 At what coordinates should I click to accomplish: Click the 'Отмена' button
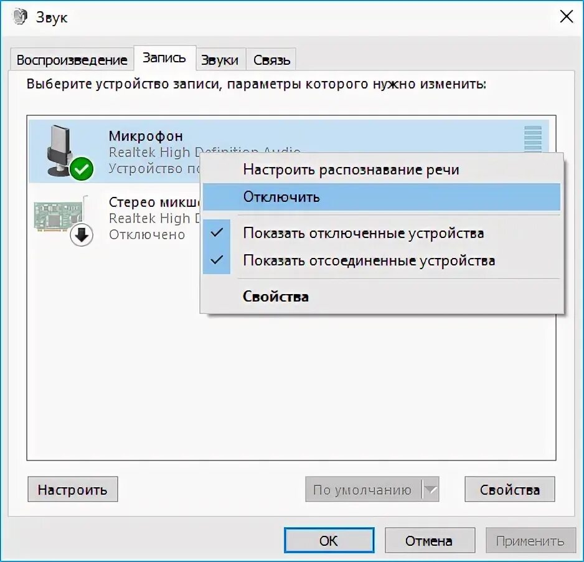point(430,540)
